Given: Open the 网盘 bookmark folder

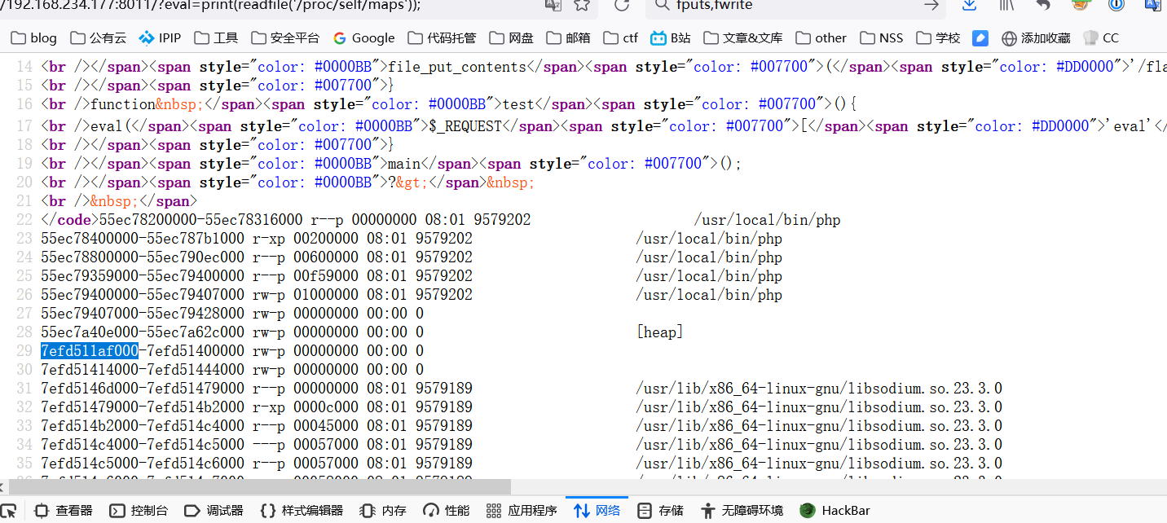Looking at the screenshot, I should [x=511, y=37].
